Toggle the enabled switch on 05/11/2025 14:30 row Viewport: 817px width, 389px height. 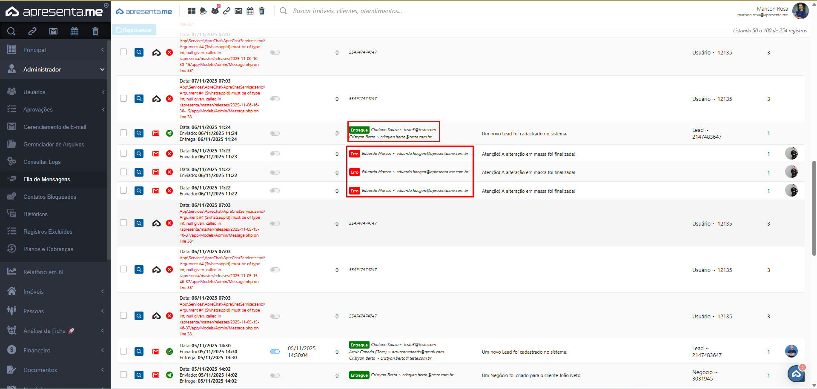(275, 352)
